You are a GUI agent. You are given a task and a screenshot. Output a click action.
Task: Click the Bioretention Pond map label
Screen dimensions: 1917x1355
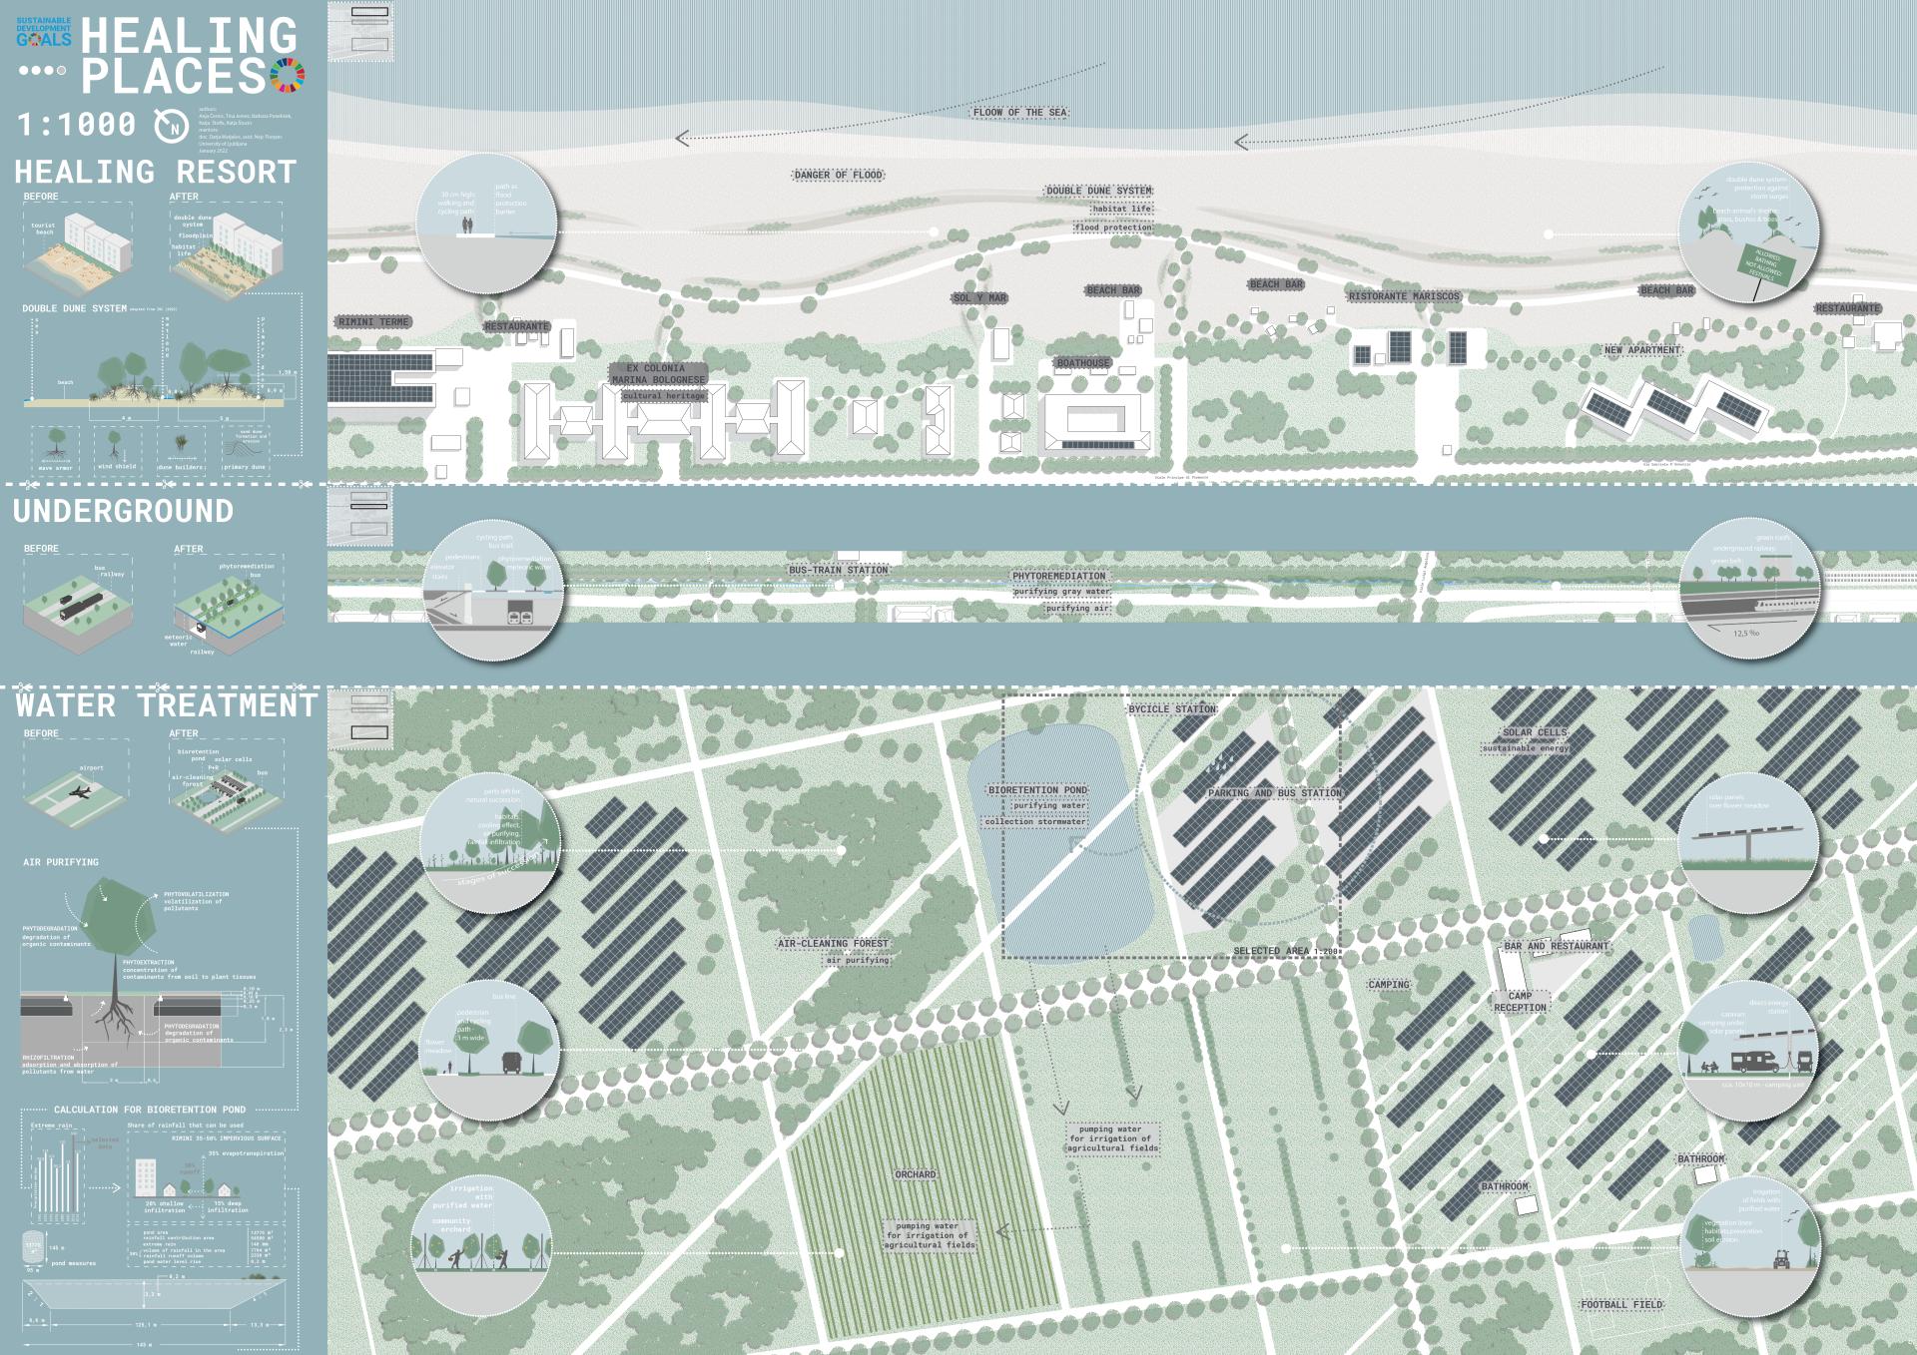[x=1037, y=790]
